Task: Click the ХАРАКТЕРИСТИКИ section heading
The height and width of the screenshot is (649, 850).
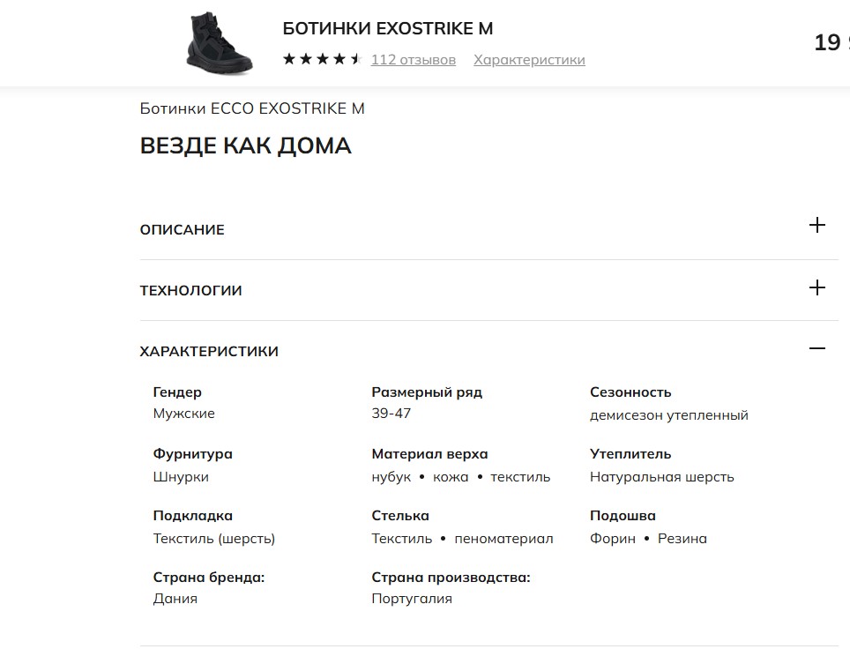Action: (x=209, y=352)
